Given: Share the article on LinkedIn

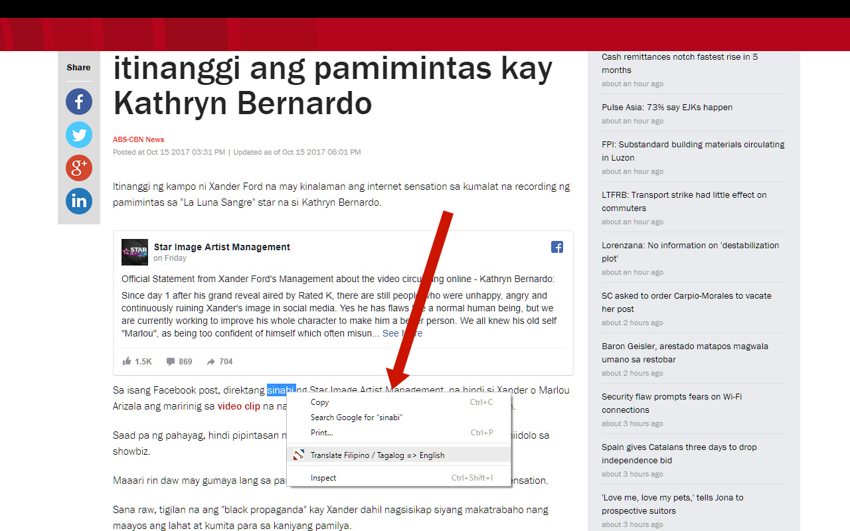Looking at the screenshot, I should (78, 200).
